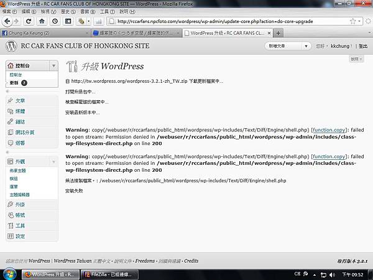Open 設定 (Settings) in the sidebar
This screenshot has height=280, width=373.
point(20,236)
